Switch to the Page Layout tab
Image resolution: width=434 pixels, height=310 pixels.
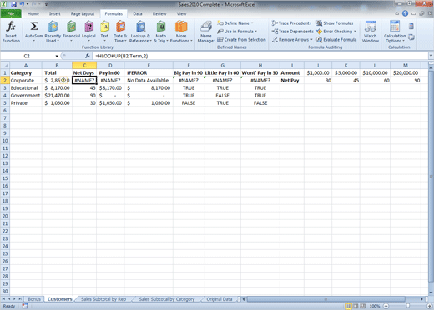tap(83, 13)
